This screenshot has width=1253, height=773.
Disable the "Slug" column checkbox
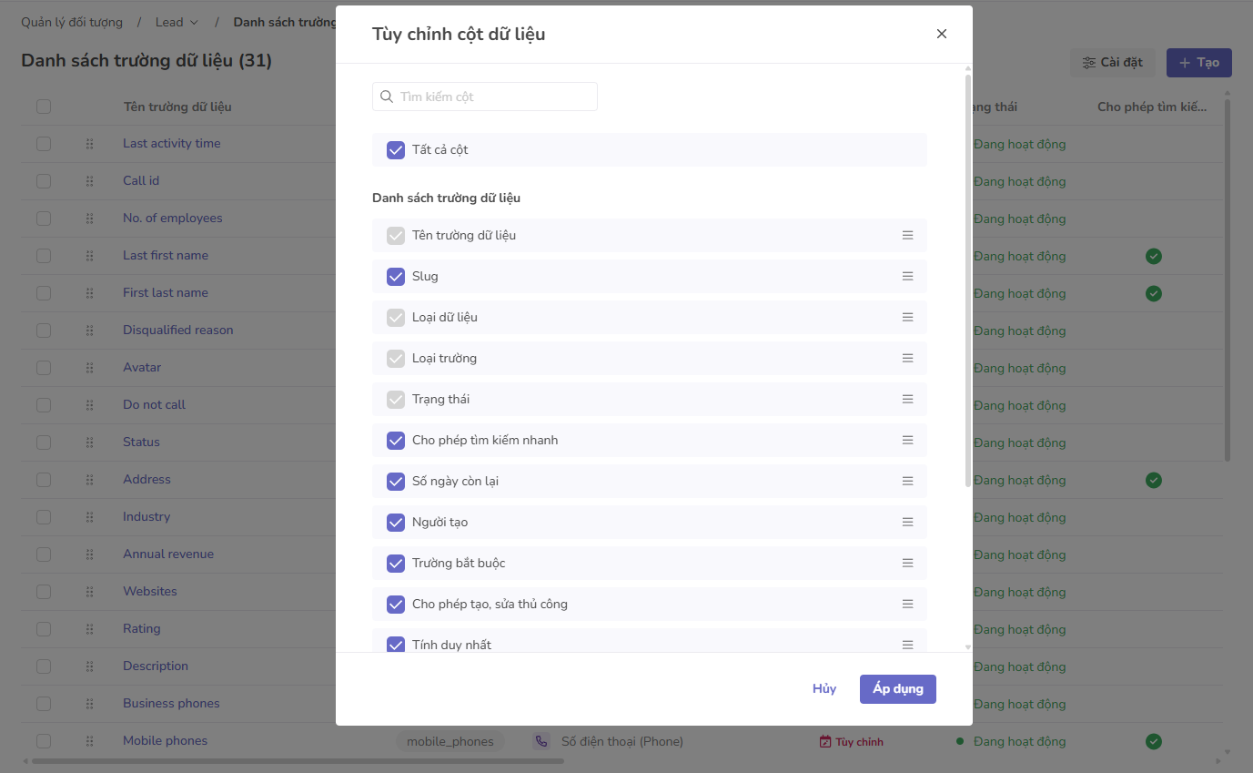[x=395, y=276]
